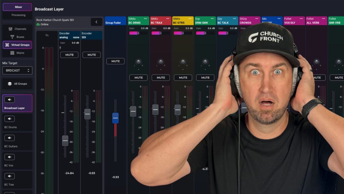Screen dimensions: 344x194
Task: Open the three-dot menu on BC GTRS strip
Action: click(189, 19)
